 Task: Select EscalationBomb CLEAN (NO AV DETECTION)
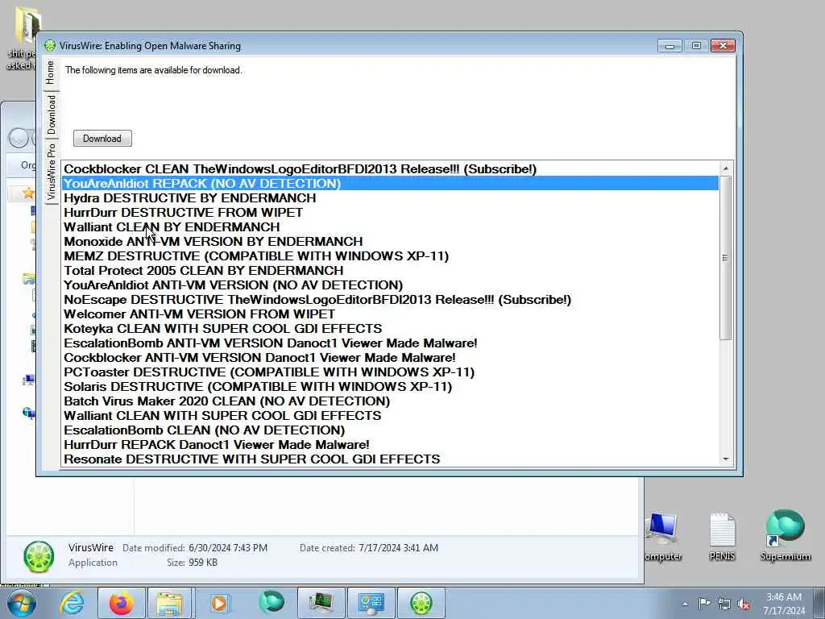pyautogui.click(x=390, y=430)
